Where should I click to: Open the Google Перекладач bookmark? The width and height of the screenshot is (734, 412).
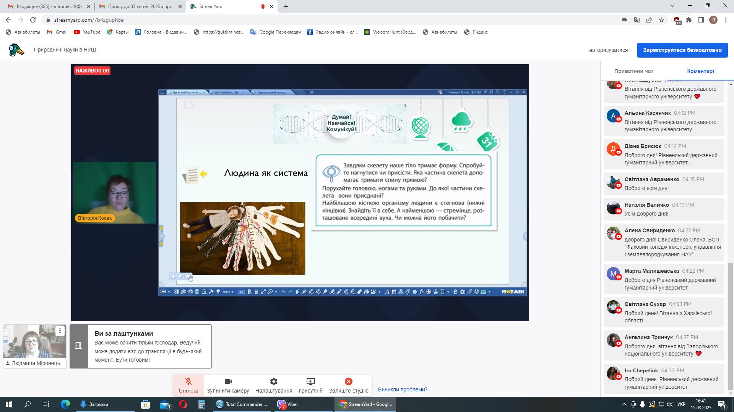276,32
